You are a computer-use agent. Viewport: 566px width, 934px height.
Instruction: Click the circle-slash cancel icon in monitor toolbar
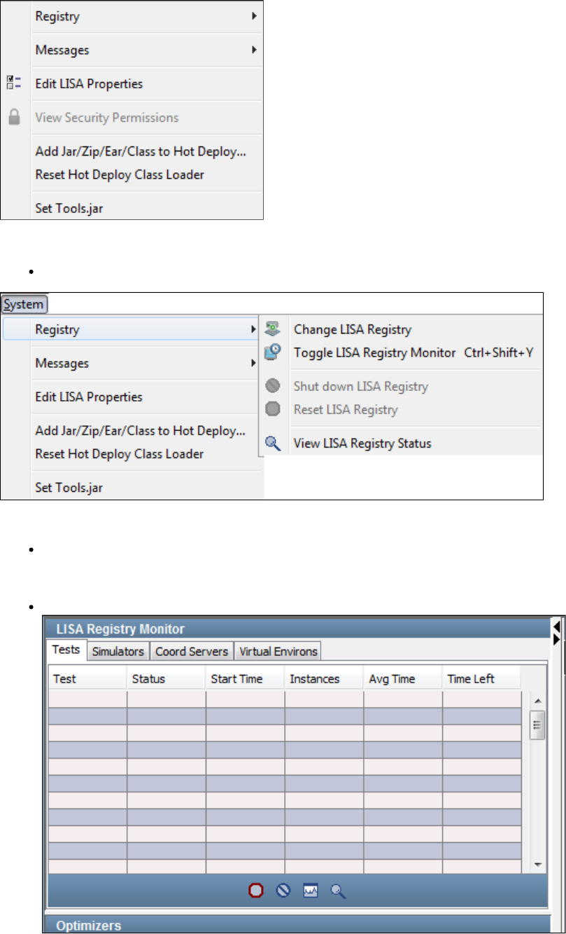283,891
